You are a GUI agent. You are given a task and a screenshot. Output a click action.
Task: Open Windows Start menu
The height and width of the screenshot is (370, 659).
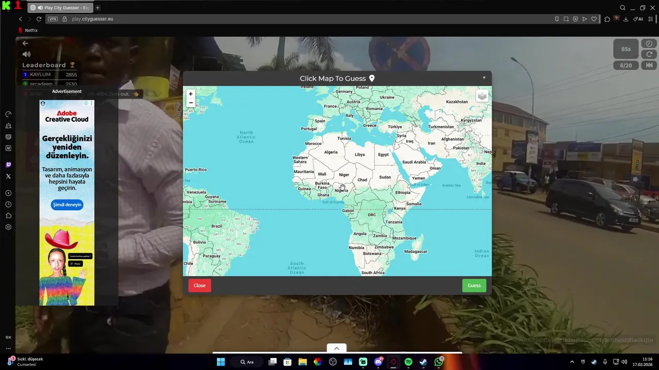point(221,362)
